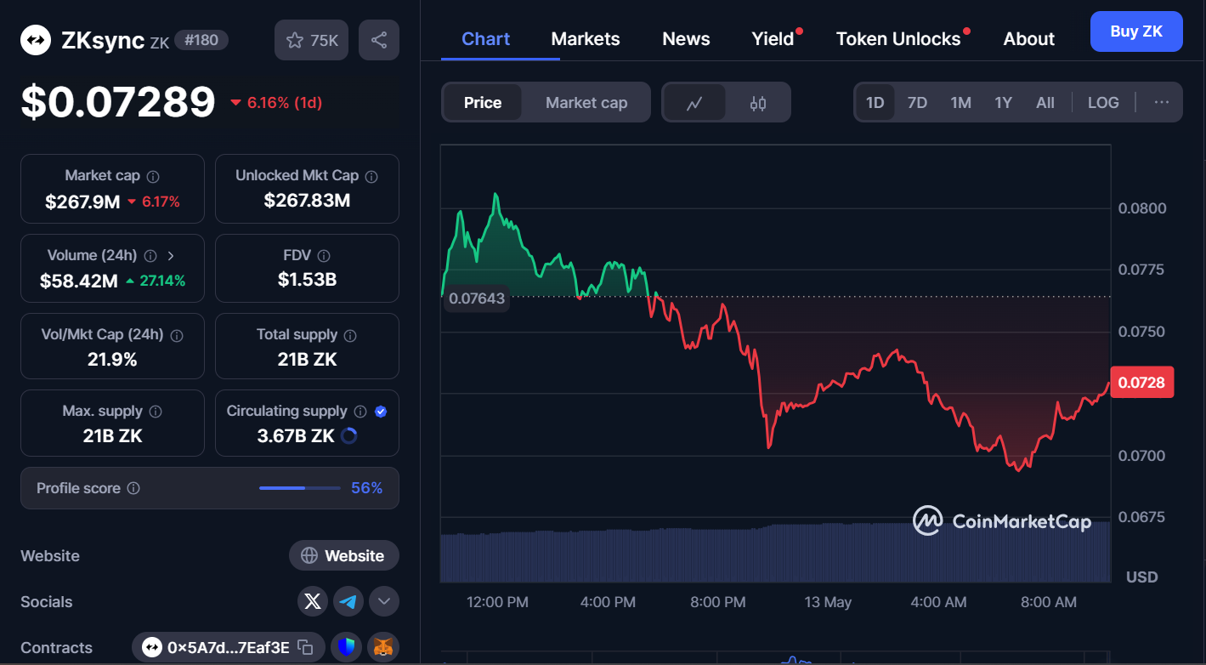Set chart range to 1M
This screenshot has height=665, width=1206.
960,103
